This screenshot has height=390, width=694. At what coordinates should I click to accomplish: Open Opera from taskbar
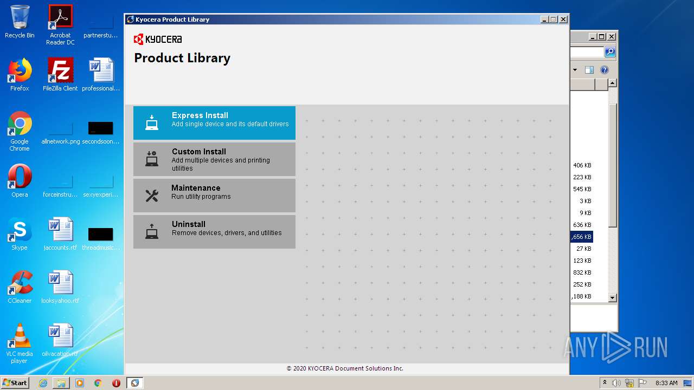[116, 383]
